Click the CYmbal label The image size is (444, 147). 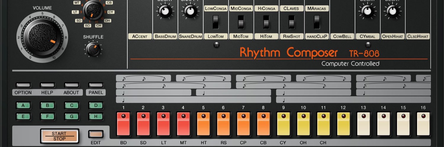[x=367, y=37]
